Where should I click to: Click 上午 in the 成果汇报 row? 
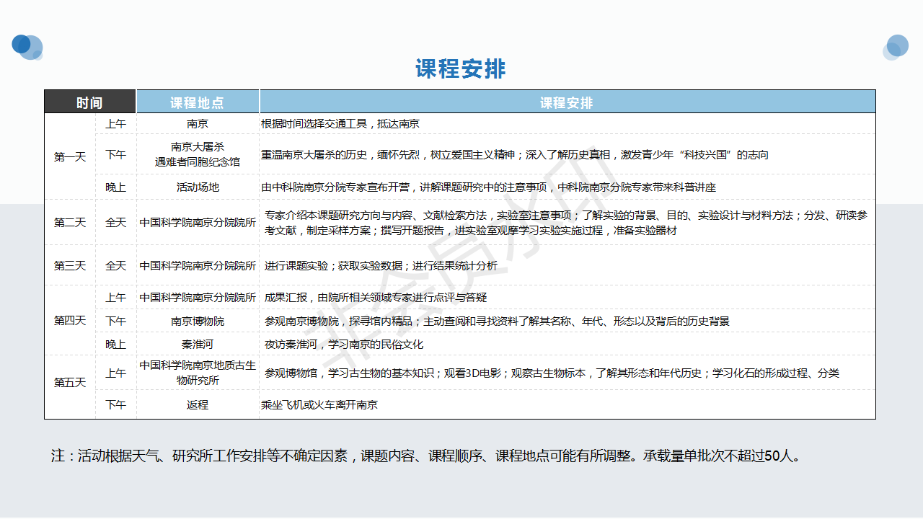pos(116,297)
